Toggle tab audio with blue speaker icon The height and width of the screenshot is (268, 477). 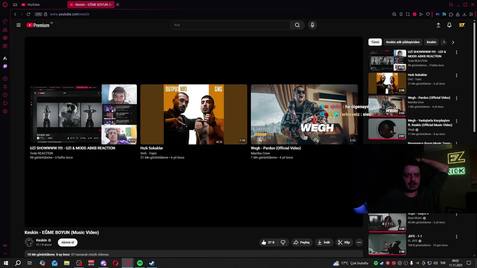(437, 14)
